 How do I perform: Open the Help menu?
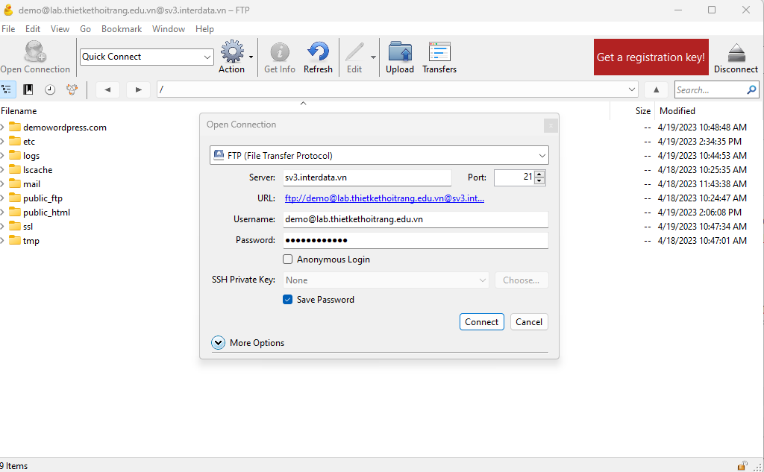pyautogui.click(x=204, y=29)
